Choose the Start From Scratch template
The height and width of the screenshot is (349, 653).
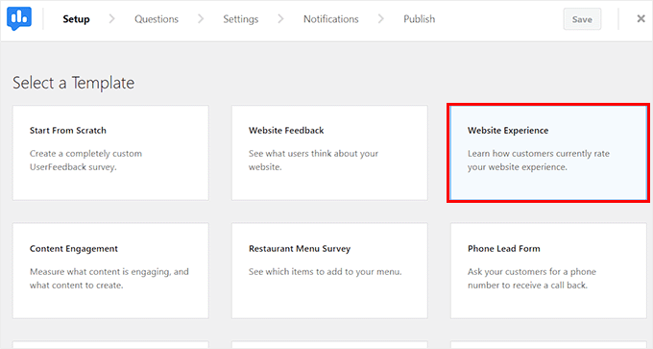tap(110, 153)
